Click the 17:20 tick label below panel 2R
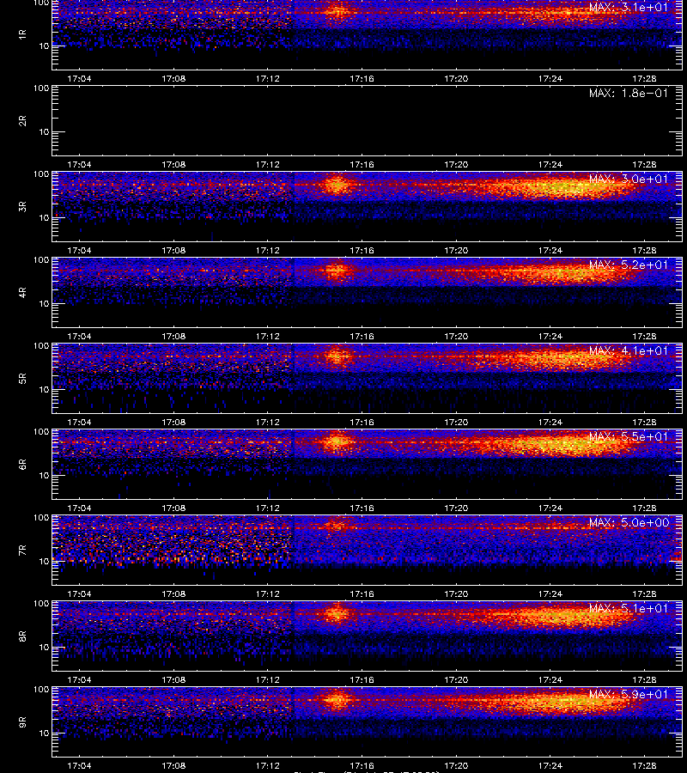The height and width of the screenshot is (773, 687). tap(456, 164)
